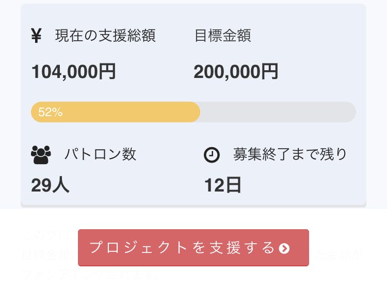
Task: Click the 52% text on the progress bar
Action: click(x=51, y=112)
